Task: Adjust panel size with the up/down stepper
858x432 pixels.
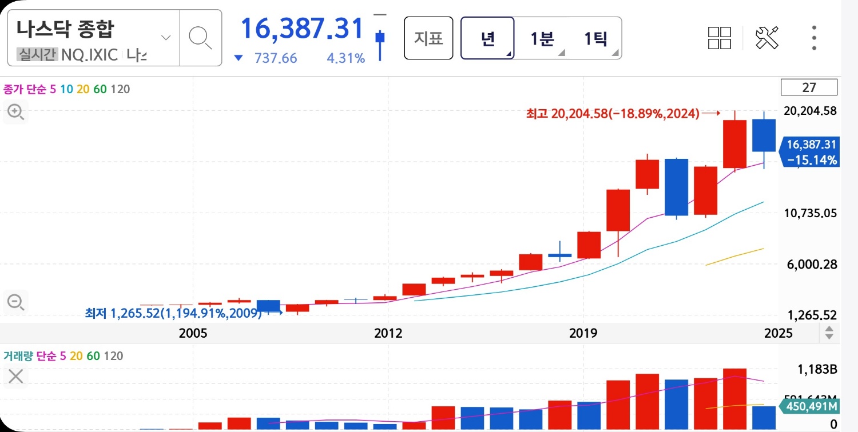Action: 829,333
